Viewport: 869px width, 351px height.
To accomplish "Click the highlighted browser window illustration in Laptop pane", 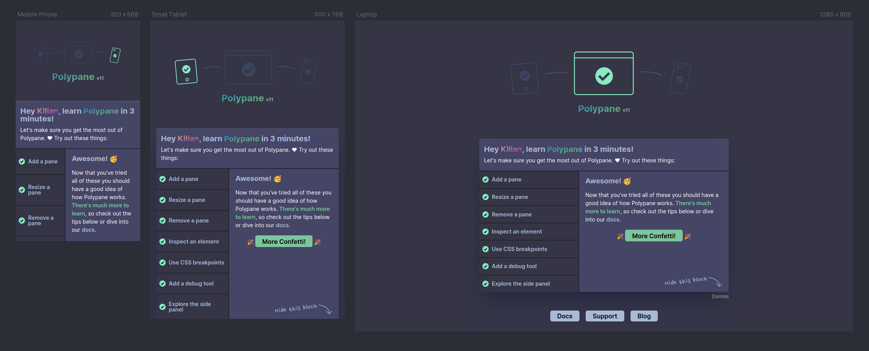I will point(604,73).
